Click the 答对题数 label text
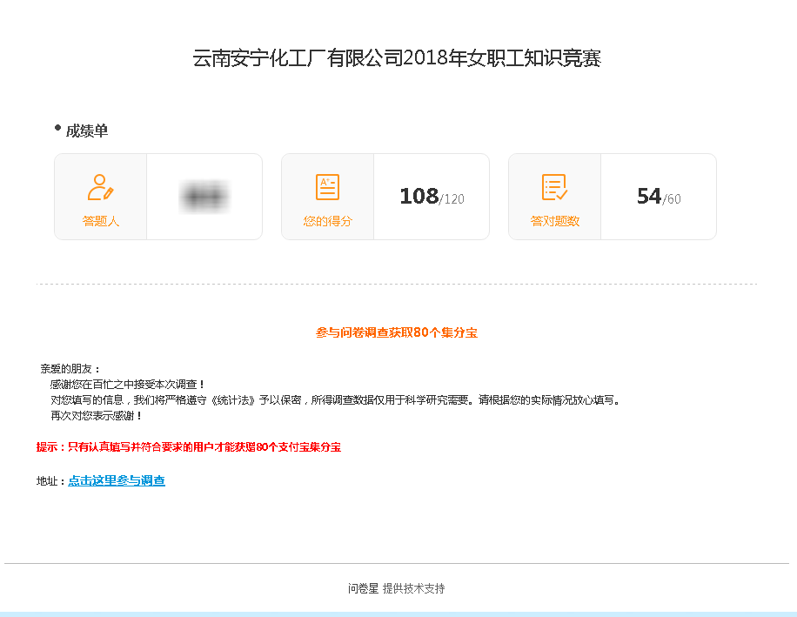Image resolution: width=797 pixels, height=617 pixels. [554, 221]
